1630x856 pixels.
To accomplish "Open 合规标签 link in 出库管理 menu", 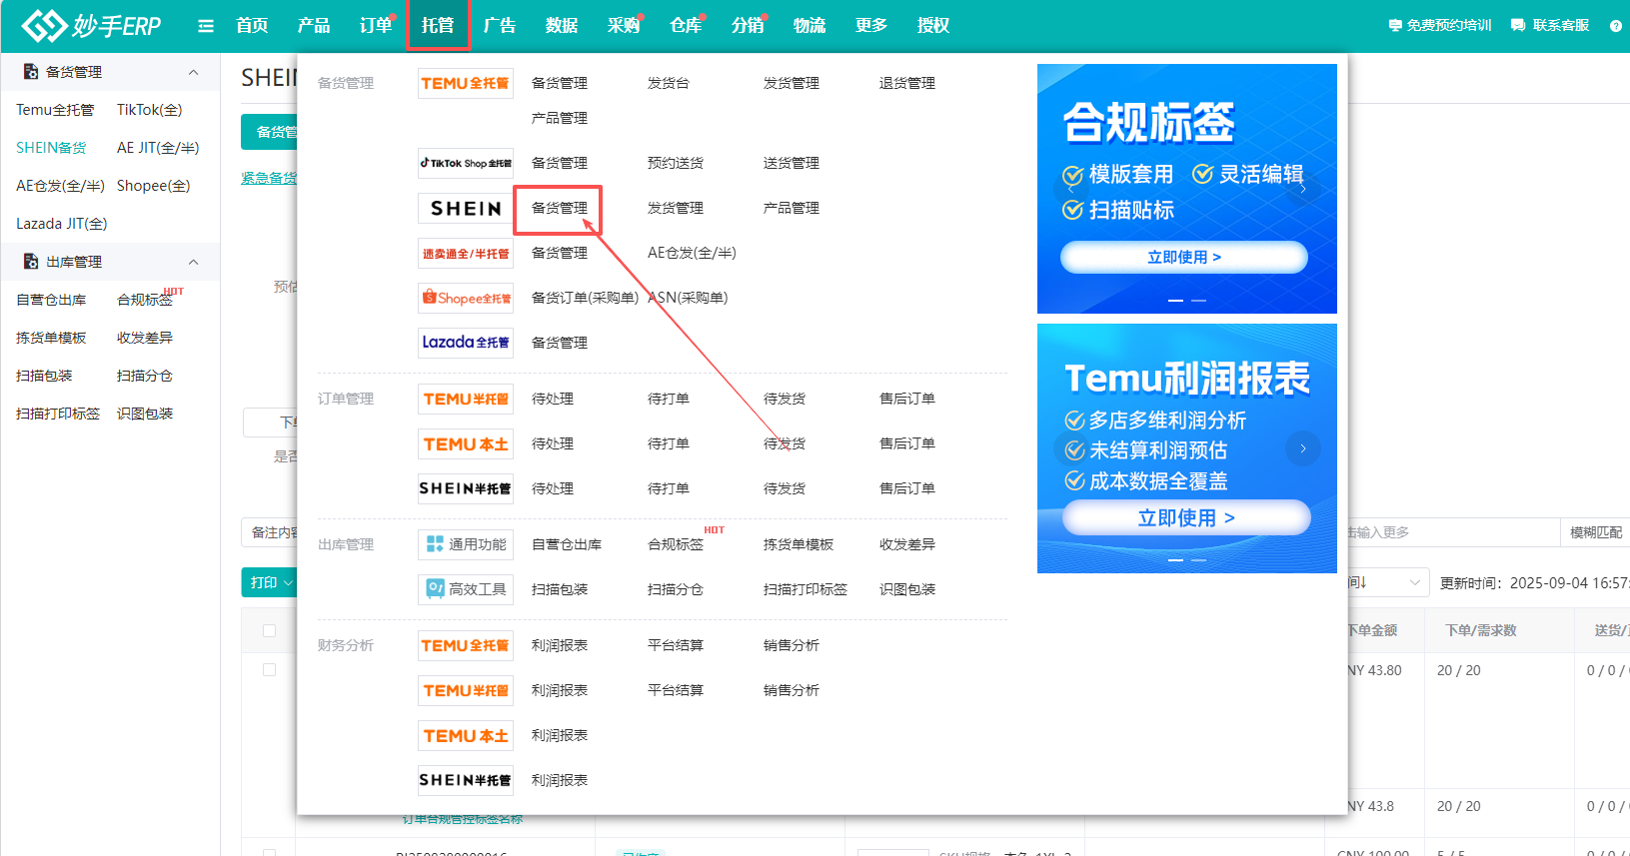I will [x=676, y=544].
